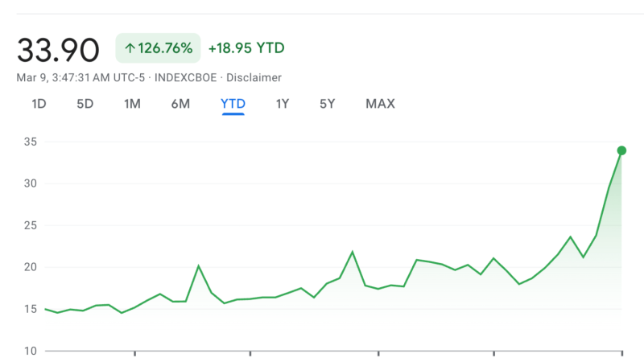Click the 25 y-axis label

point(31,225)
